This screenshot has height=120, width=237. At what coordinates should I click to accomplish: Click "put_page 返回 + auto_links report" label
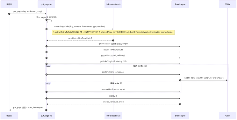(x=28, y=108)
